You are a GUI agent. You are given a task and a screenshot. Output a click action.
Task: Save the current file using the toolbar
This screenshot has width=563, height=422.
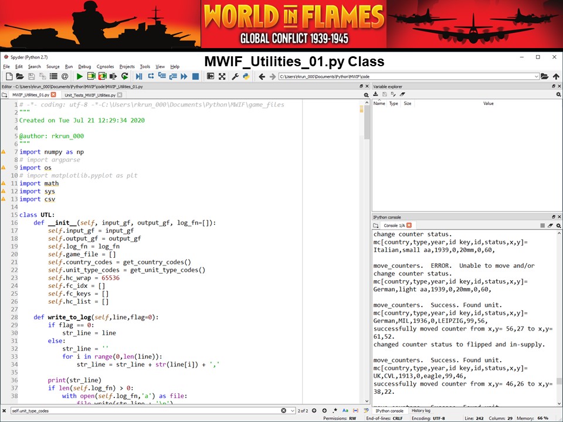[x=31, y=76]
